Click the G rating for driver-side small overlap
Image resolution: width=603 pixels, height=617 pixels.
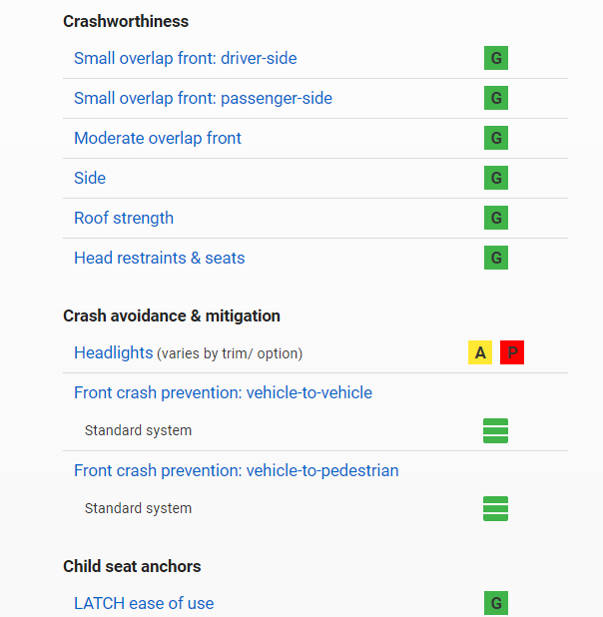pyautogui.click(x=496, y=58)
